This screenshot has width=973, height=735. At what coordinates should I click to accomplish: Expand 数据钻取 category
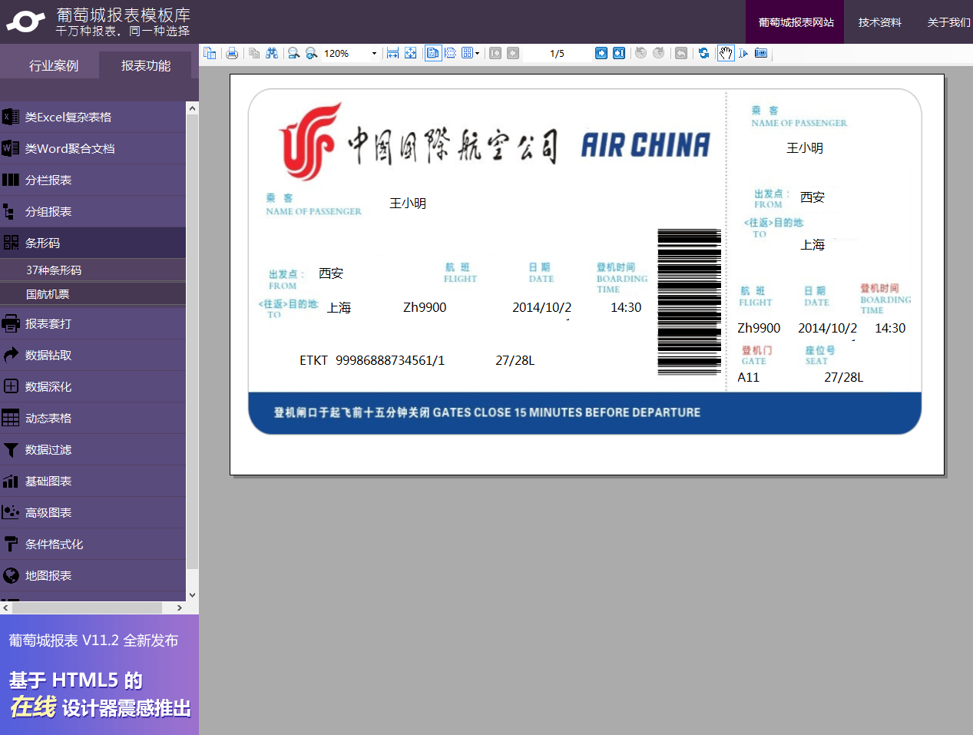point(93,355)
